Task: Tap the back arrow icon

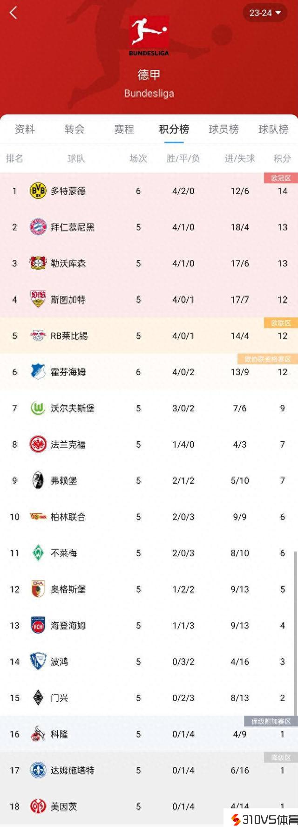Action: click(x=14, y=13)
